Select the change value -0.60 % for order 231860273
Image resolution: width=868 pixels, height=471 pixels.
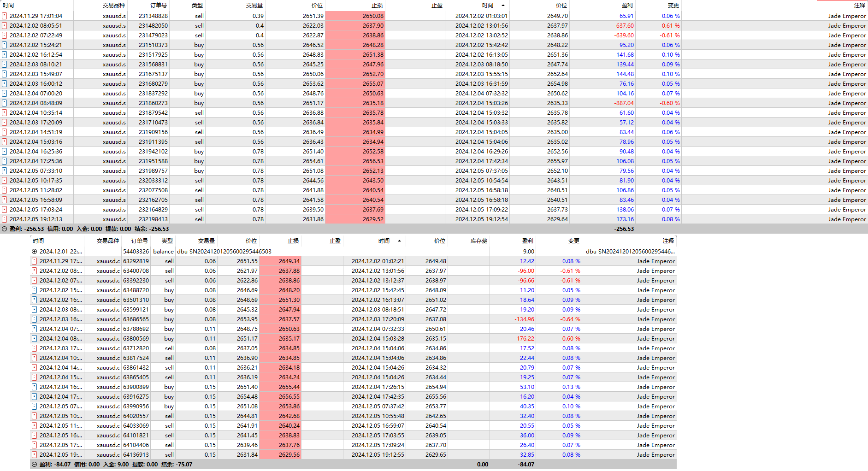670,103
